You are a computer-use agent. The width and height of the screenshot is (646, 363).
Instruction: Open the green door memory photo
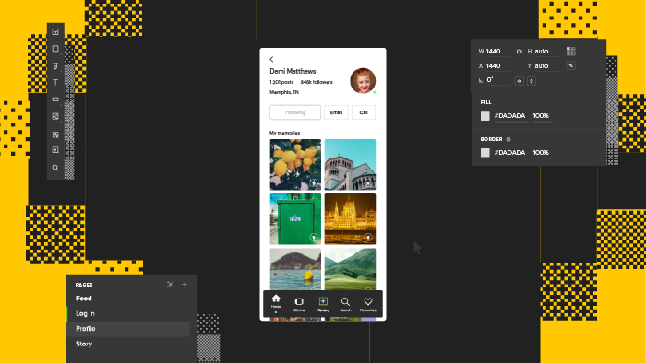click(295, 219)
